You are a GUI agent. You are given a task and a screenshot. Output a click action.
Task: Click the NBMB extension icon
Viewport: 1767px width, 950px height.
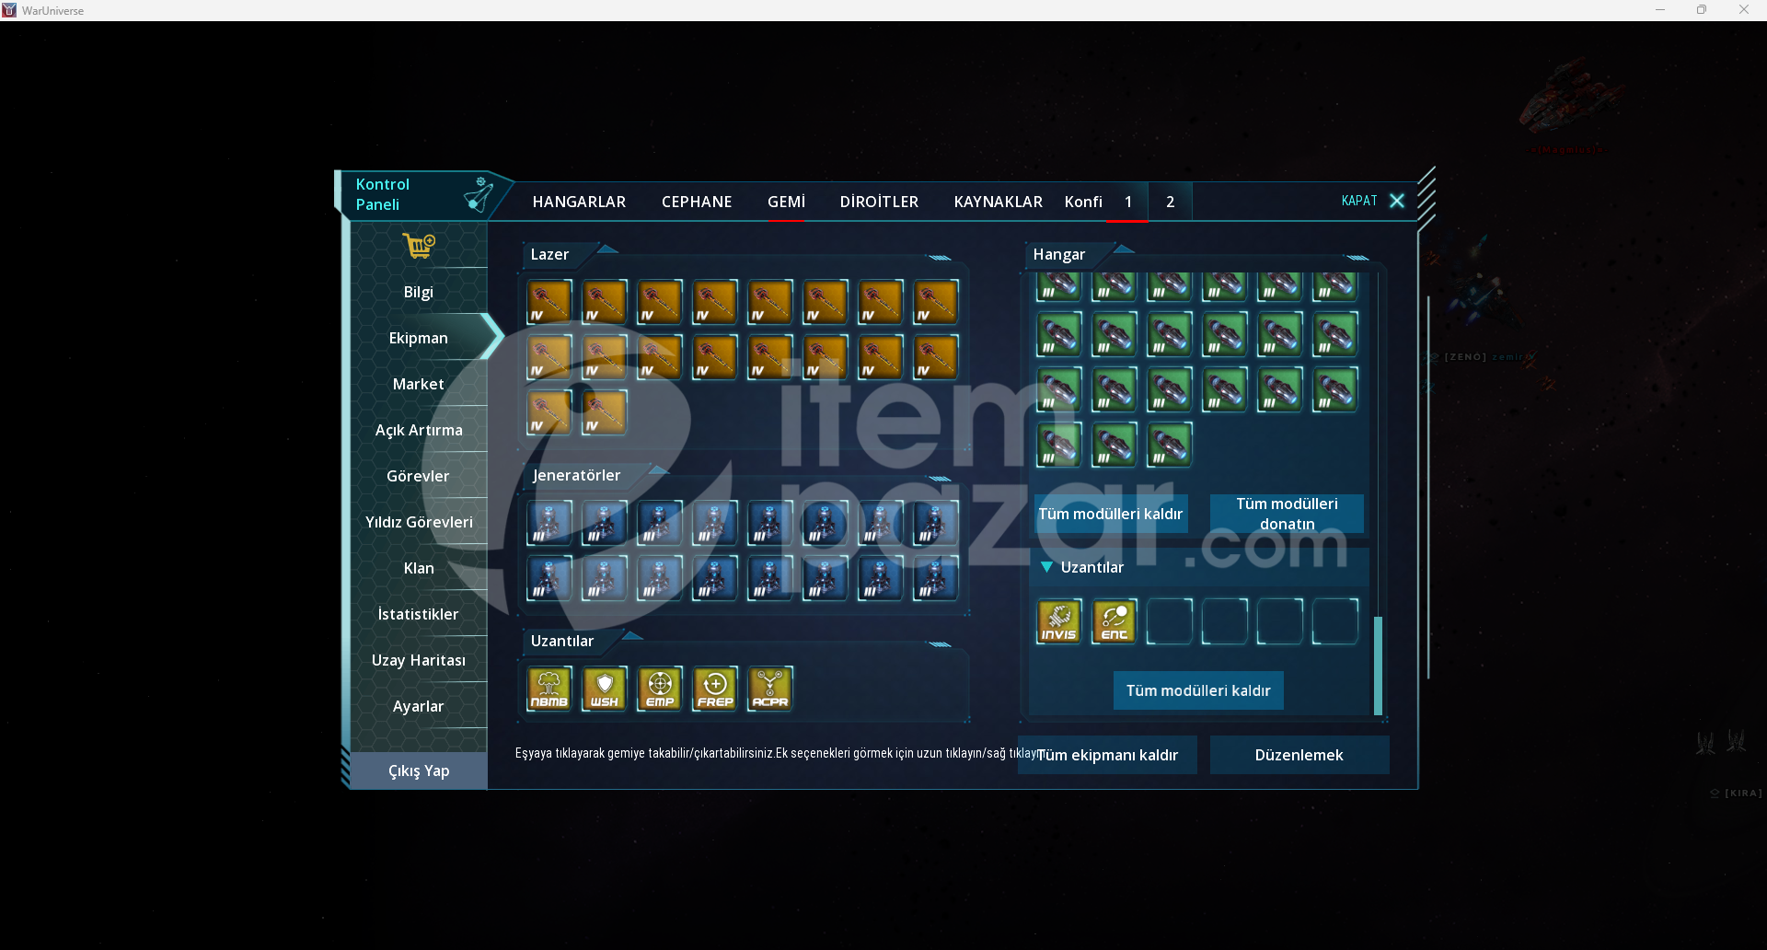pos(549,689)
